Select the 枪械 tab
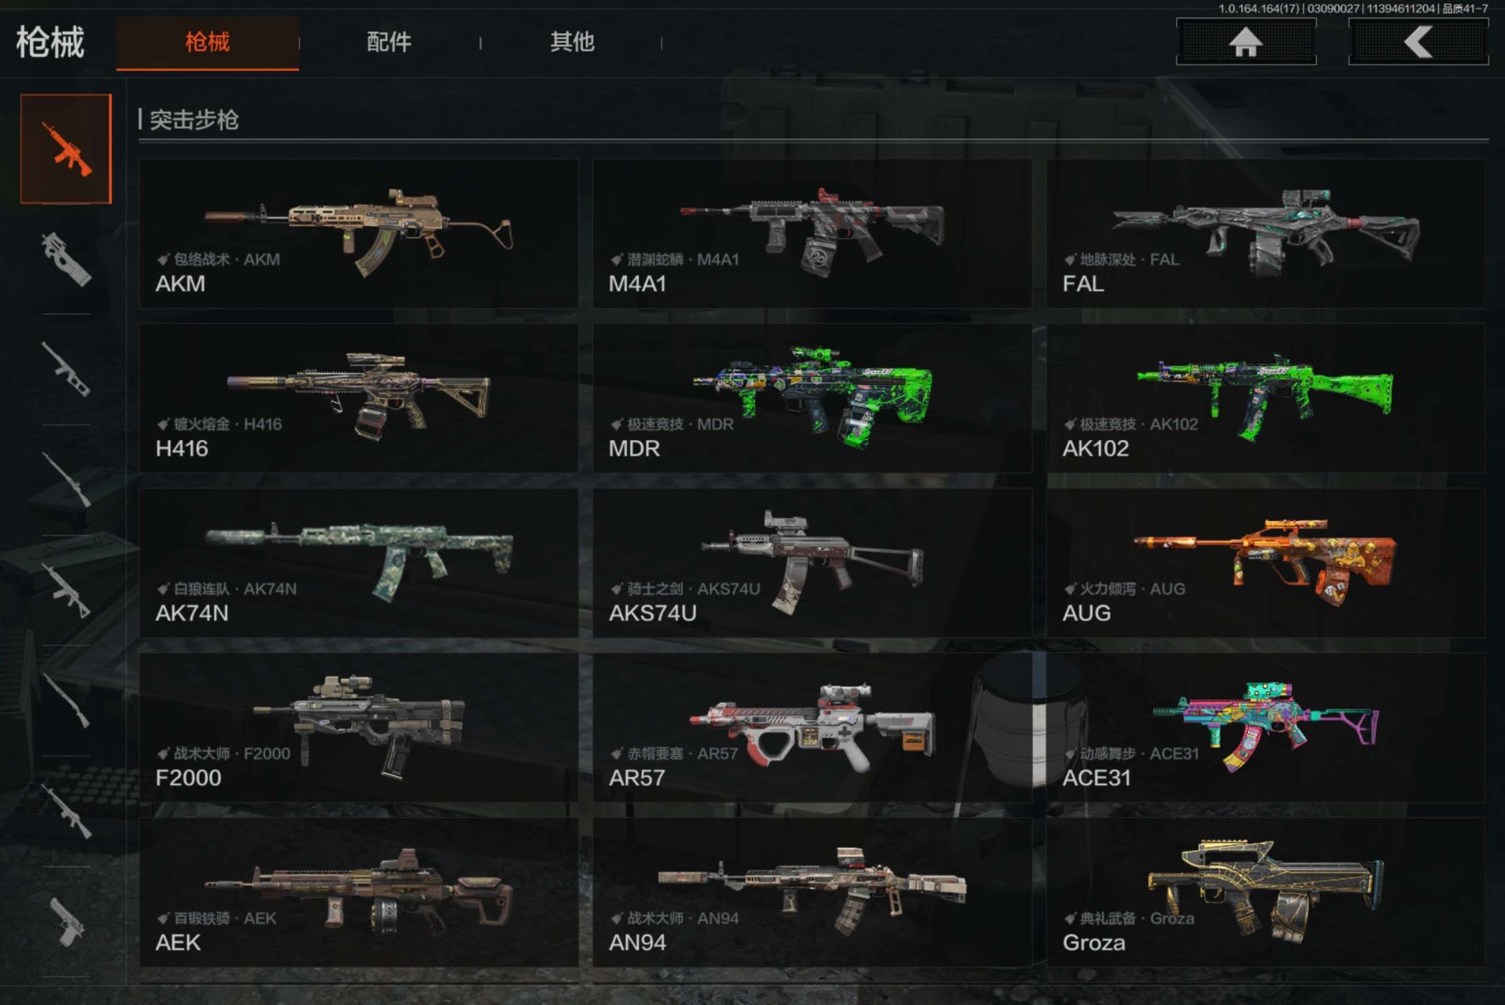 [208, 42]
